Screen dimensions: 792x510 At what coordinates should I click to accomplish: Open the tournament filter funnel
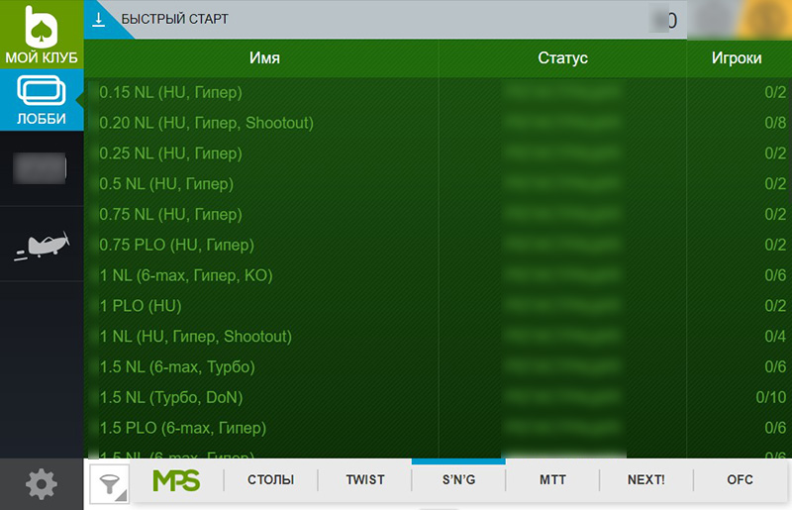(x=109, y=483)
